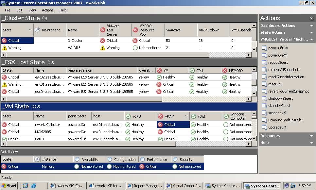The height and width of the screenshot is (190, 316).
Task: Click the unmountToolsInstaller task icon
Action: [264, 120]
